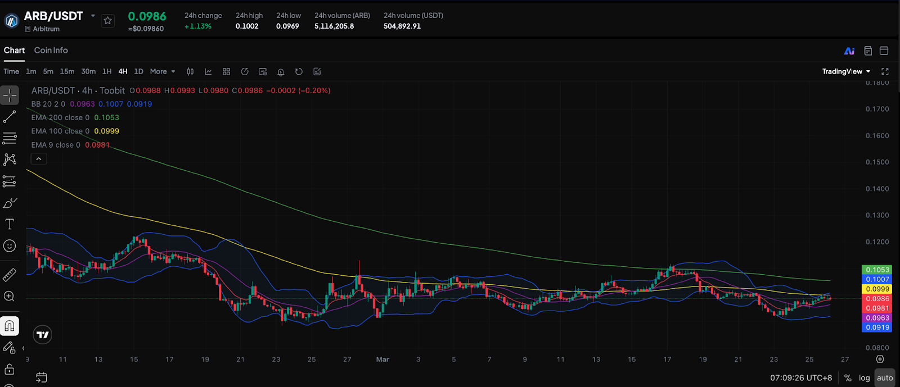Open the candlestick chart type selector

(x=190, y=72)
